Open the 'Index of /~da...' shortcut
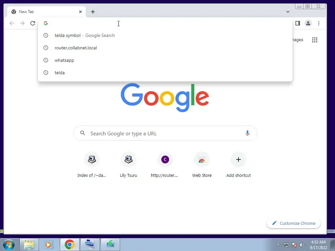 (x=92, y=165)
